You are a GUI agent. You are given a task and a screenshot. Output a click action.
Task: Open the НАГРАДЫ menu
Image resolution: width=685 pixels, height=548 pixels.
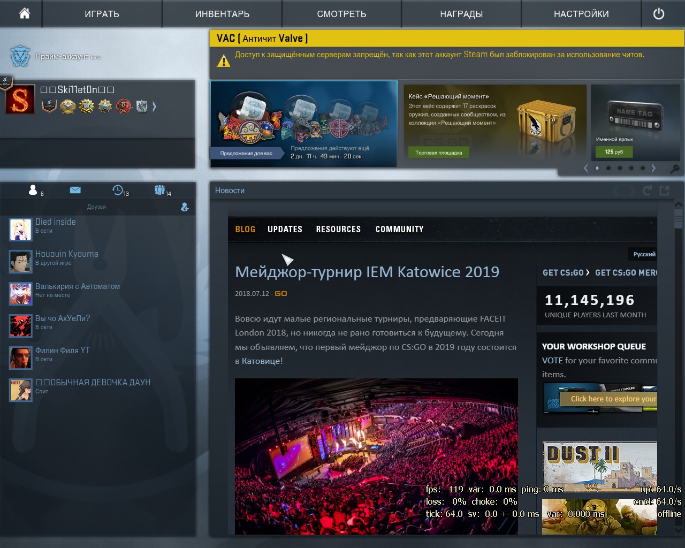[x=461, y=14]
